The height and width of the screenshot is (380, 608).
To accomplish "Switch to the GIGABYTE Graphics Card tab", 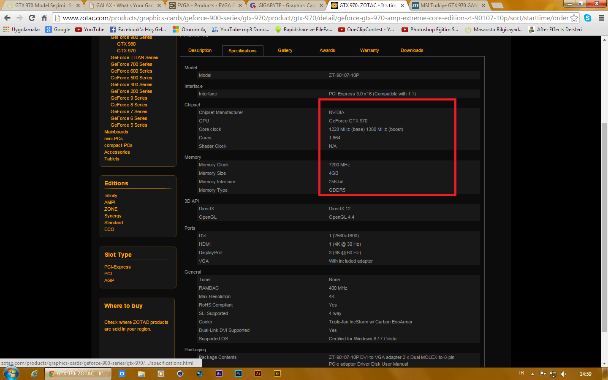I will coord(287,5).
